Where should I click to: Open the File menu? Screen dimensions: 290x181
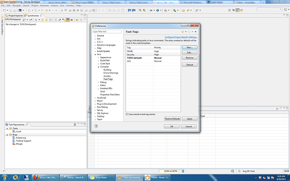3,5
